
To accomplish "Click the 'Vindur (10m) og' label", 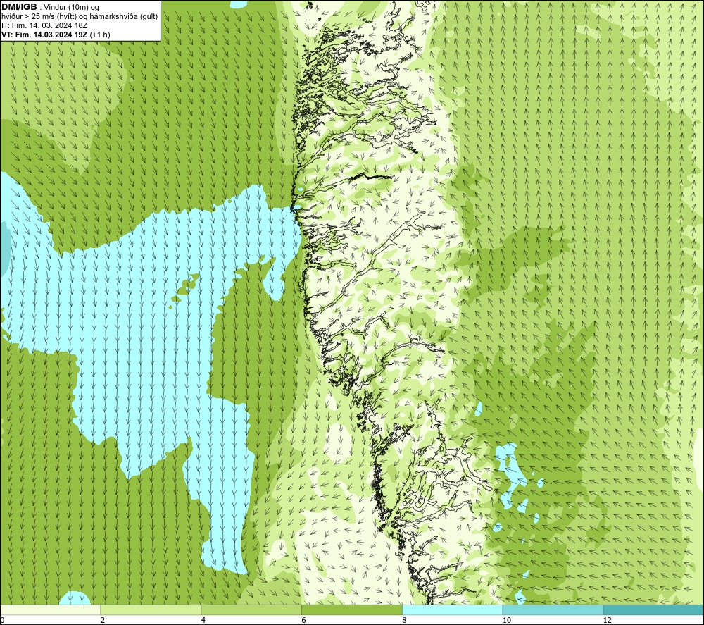I will (73, 8).
